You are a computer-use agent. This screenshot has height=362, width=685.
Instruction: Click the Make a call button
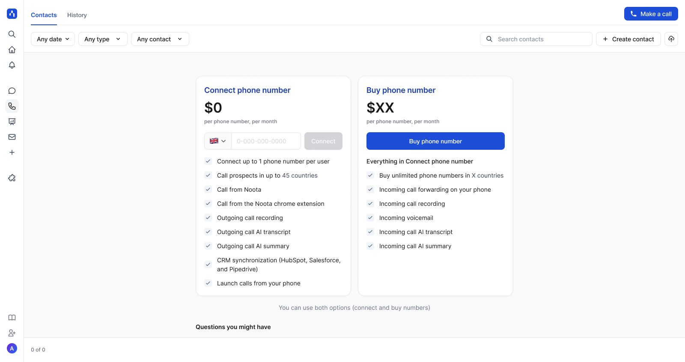click(x=651, y=14)
